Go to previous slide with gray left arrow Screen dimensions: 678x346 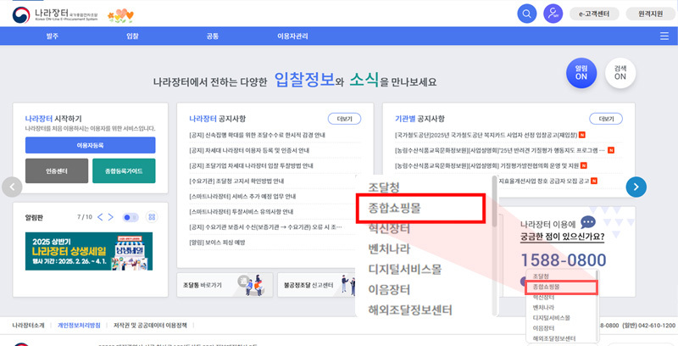12,187
